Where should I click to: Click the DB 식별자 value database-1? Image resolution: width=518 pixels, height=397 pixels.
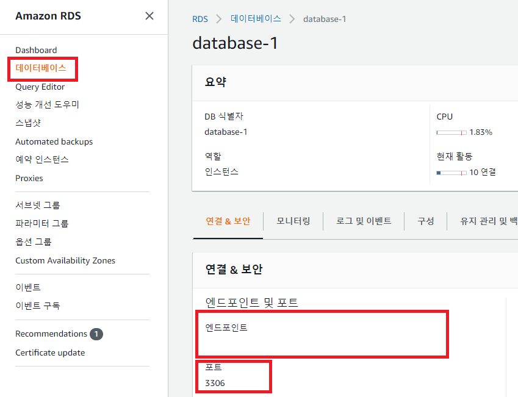pyautogui.click(x=226, y=132)
